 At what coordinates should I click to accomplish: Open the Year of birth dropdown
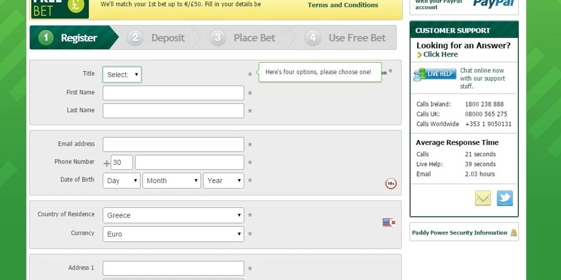224,181
